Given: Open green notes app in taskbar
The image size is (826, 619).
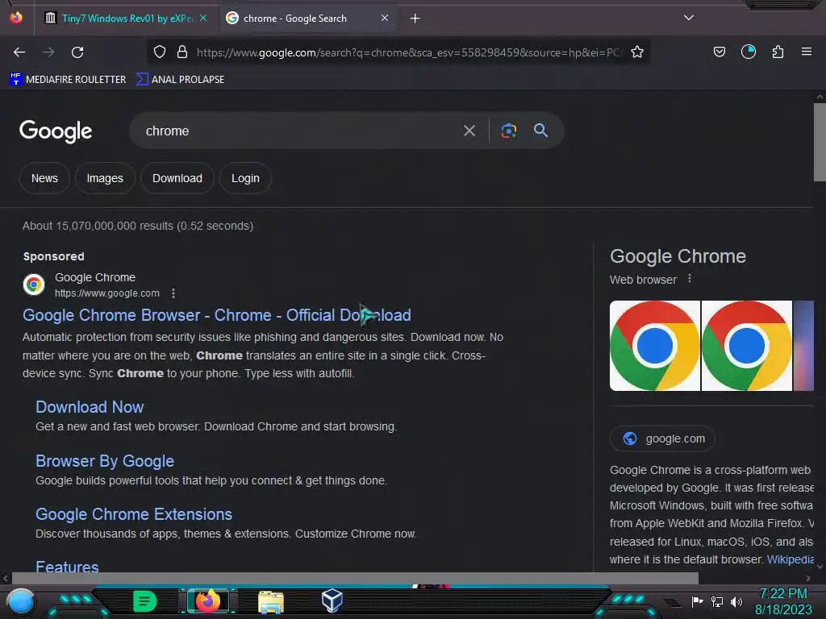Looking at the screenshot, I should coord(144,601).
